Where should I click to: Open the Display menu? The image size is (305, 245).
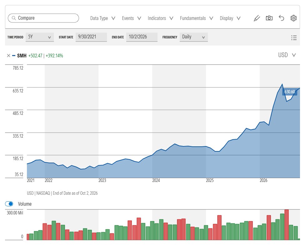coord(230,18)
